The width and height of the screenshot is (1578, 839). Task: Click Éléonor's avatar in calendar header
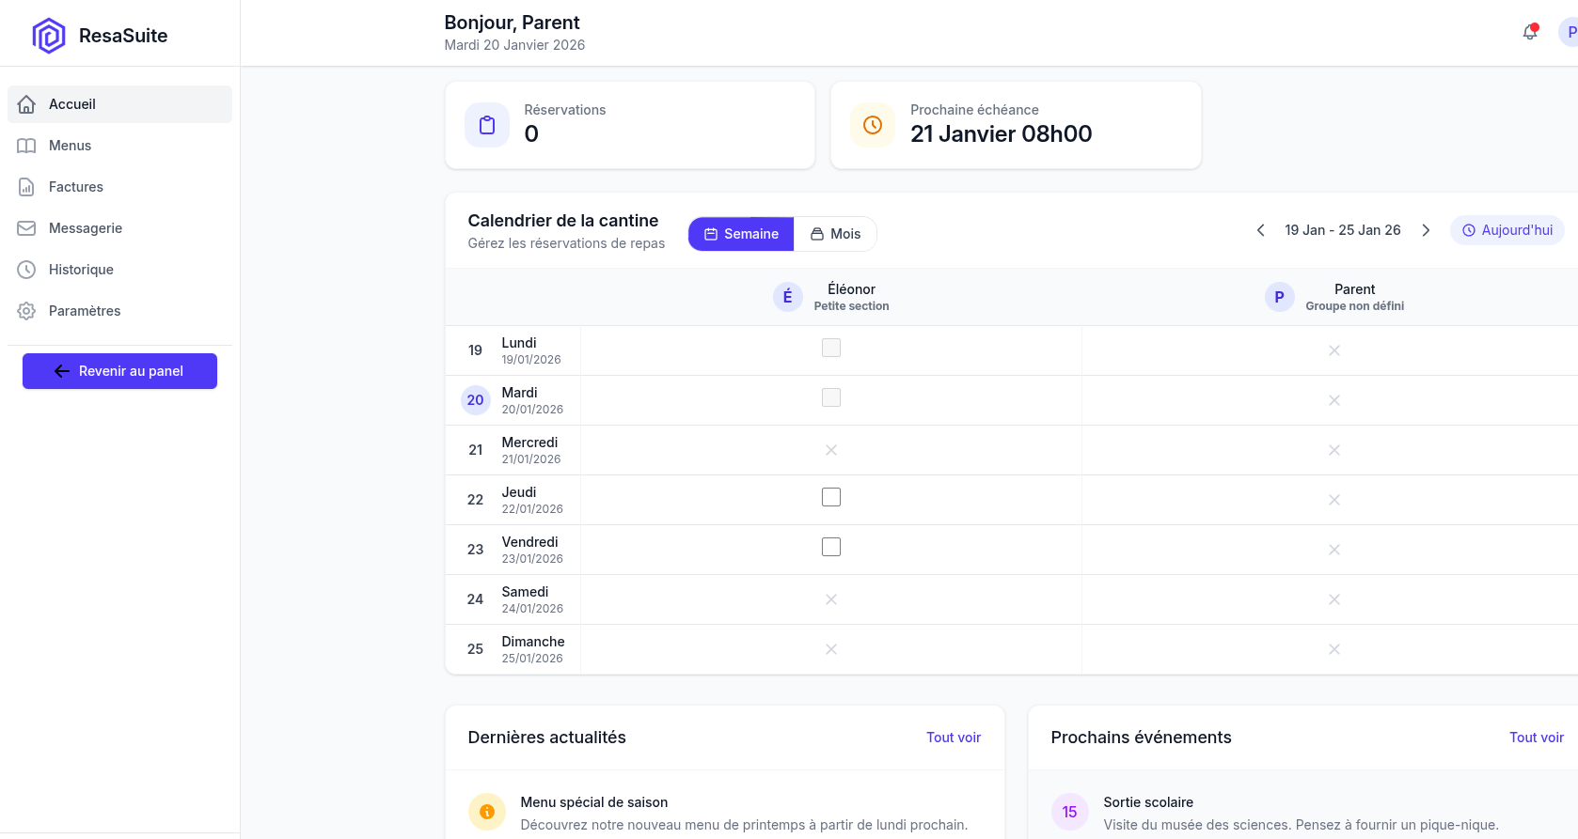click(x=787, y=297)
